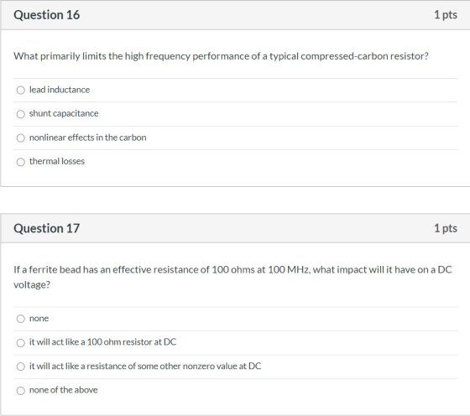Select 'nonlinear effects in the carbon' radio
The width and height of the screenshot is (470, 416).
(x=21, y=138)
